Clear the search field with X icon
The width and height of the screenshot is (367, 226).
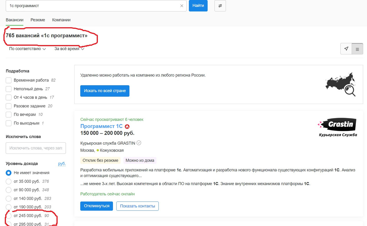(181, 6)
